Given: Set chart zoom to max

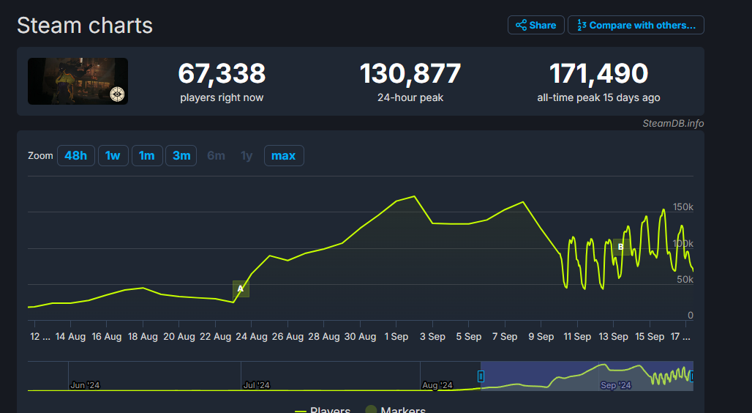Looking at the screenshot, I should (x=284, y=155).
